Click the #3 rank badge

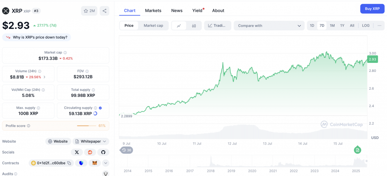coord(36,11)
